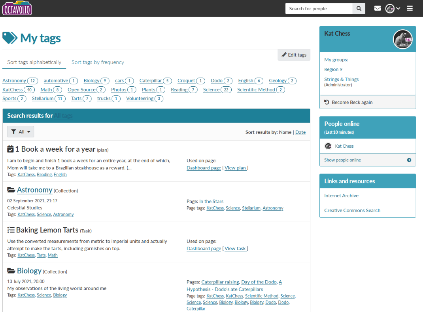Click the Octavolio logo
The height and width of the screenshot is (312, 423).
coord(17,8)
